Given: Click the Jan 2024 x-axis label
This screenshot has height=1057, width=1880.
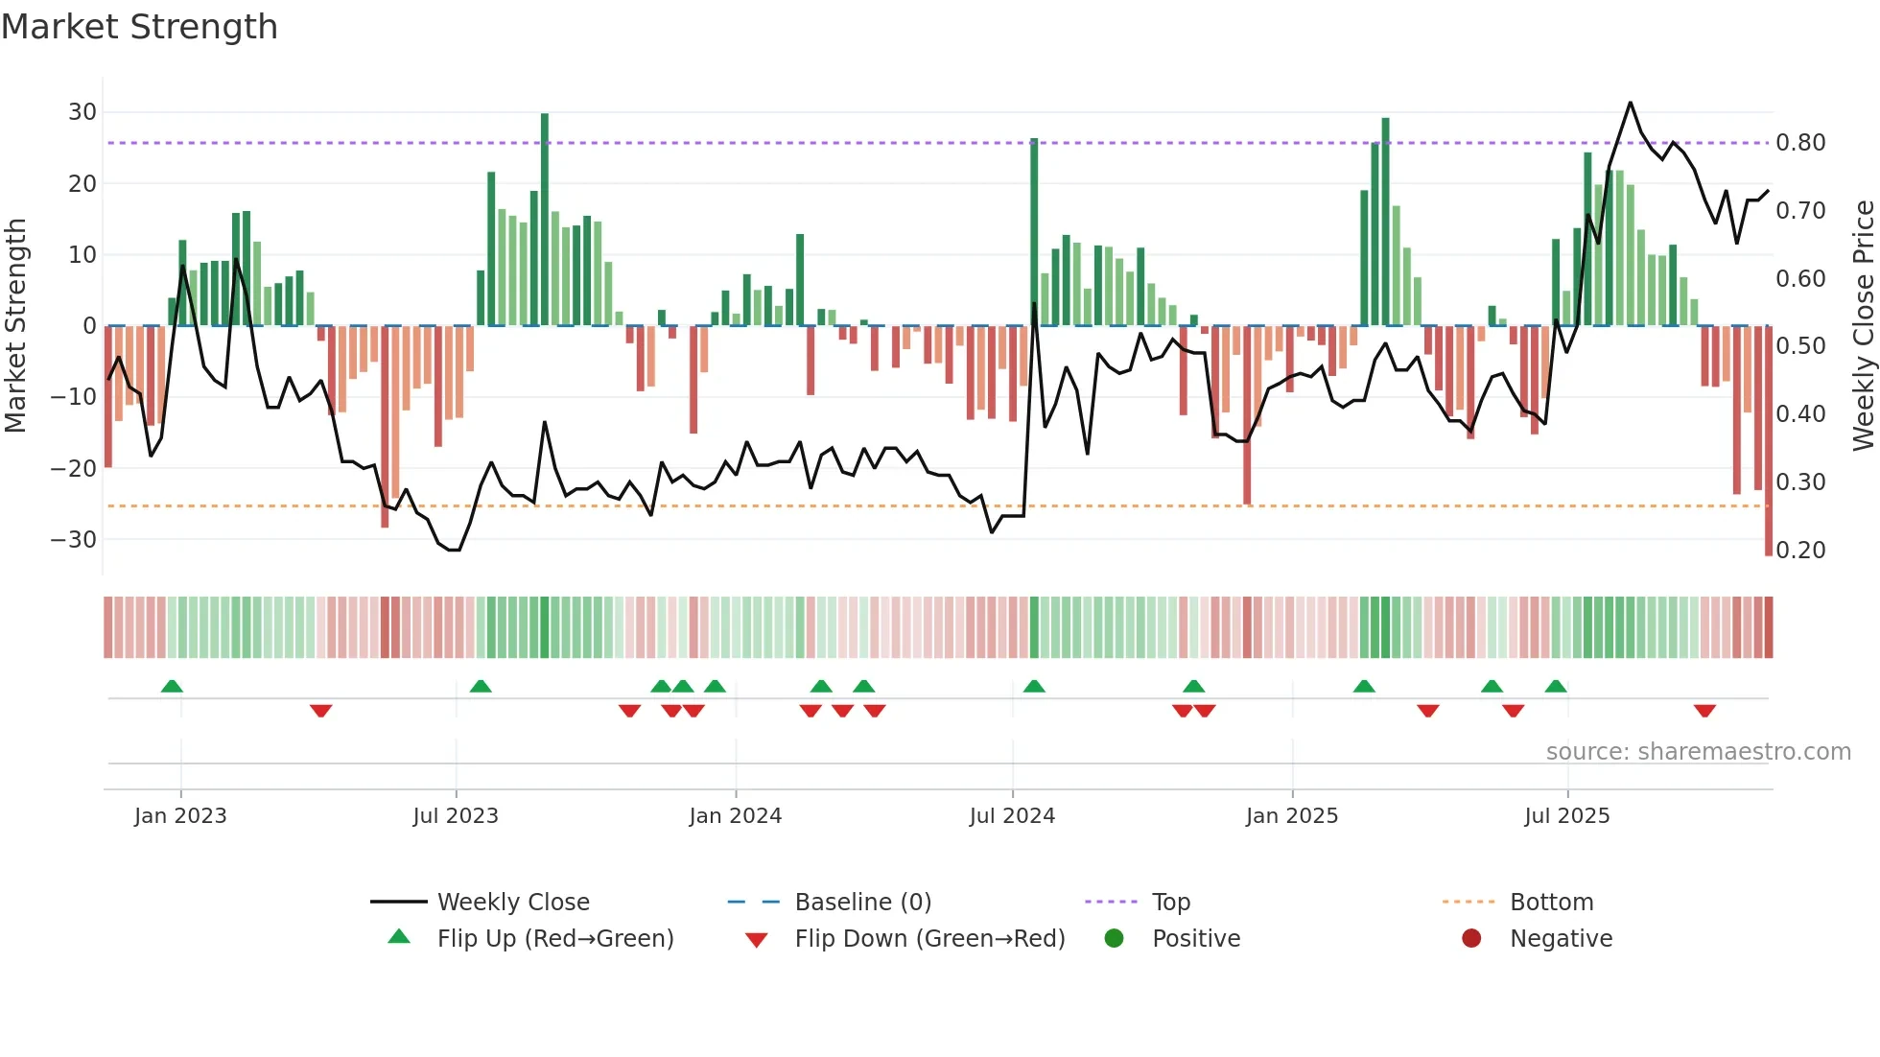Looking at the screenshot, I should pos(736,816).
